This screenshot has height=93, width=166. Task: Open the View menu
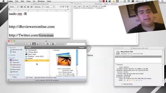point(28,1)
